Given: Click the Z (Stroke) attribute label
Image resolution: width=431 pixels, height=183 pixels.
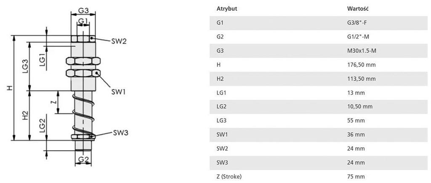Looking at the screenshot, I should tap(230, 176).
